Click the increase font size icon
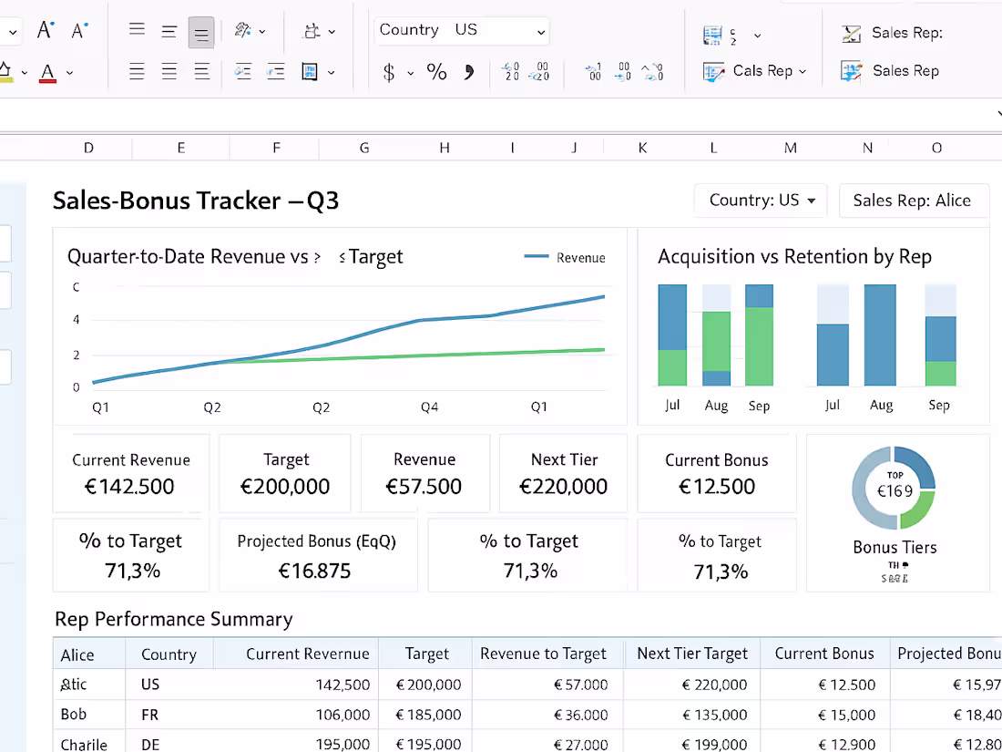1002x752 pixels. point(45,30)
